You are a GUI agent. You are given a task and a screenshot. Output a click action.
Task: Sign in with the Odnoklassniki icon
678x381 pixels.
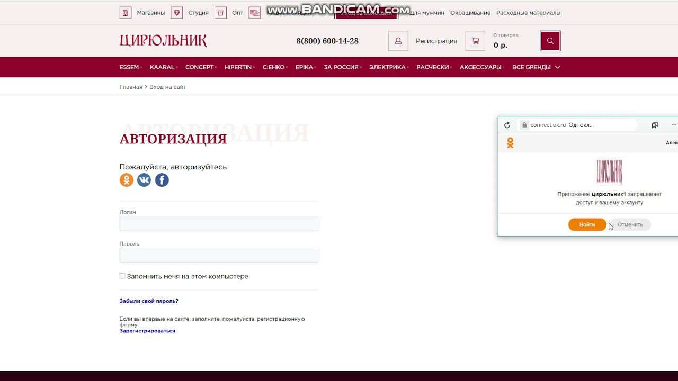click(127, 180)
